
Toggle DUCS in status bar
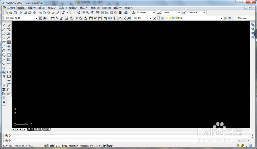(x=93, y=146)
